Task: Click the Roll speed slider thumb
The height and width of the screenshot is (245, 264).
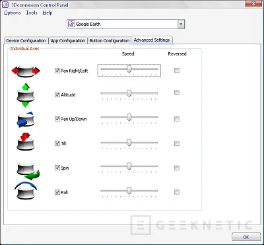Action: (129, 191)
